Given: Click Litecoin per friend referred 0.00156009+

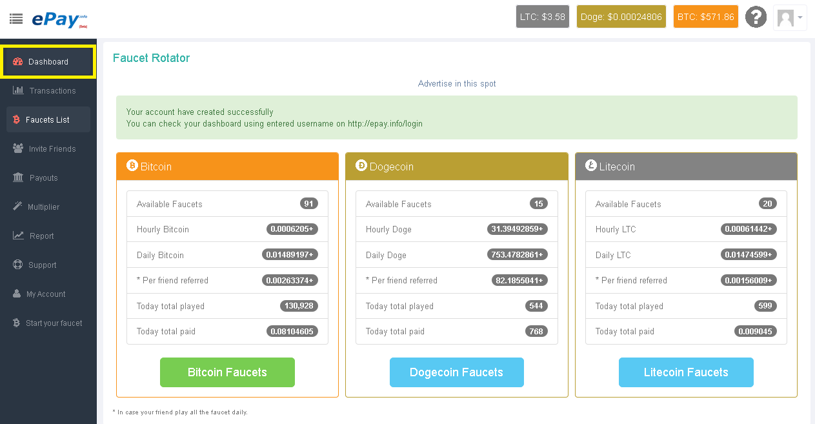Looking at the screenshot, I should (x=749, y=280).
